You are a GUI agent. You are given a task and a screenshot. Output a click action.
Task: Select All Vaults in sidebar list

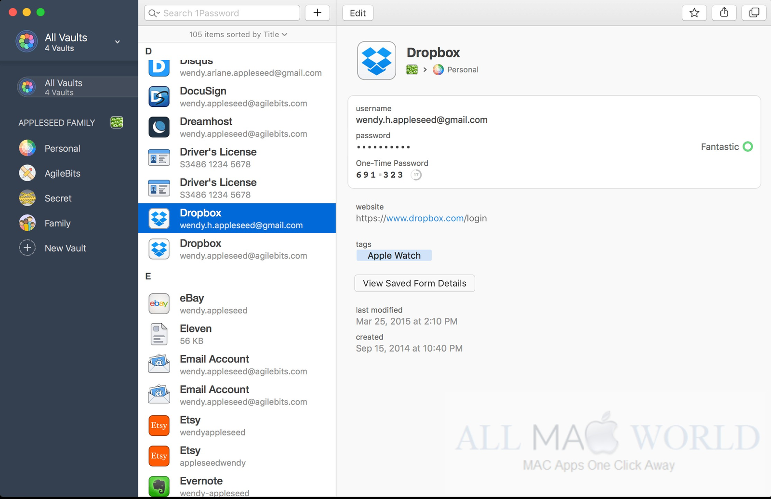click(x=78, y=87)
